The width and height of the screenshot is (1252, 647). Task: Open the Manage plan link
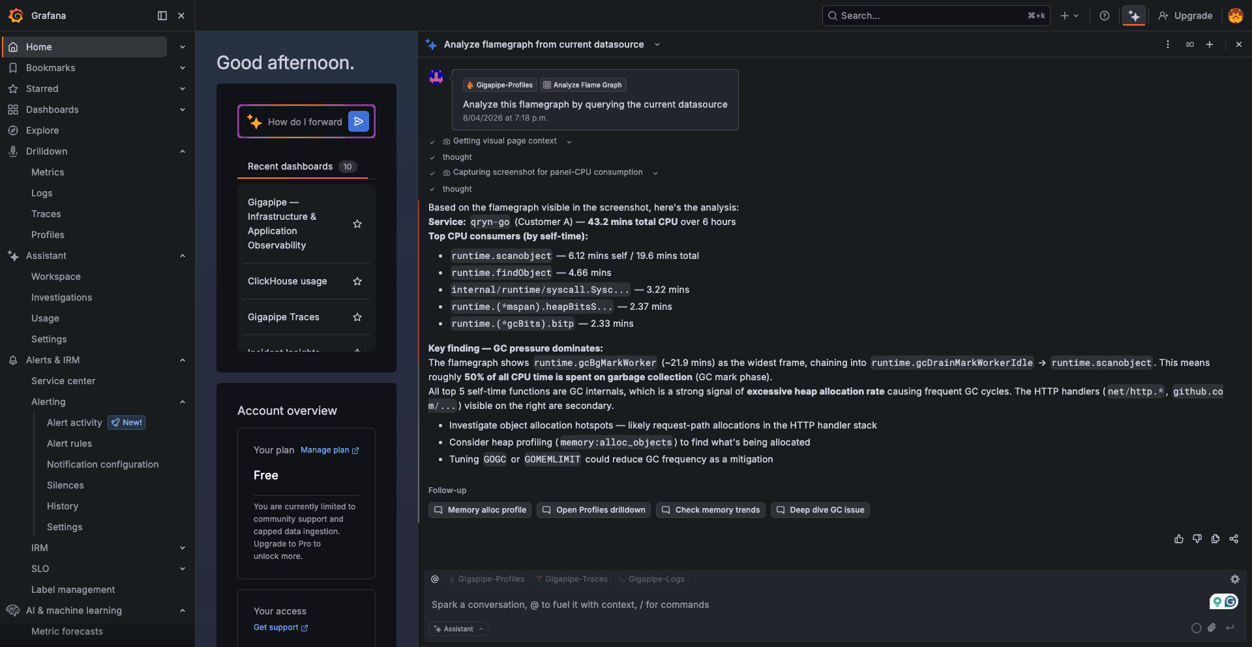(329, 450)
